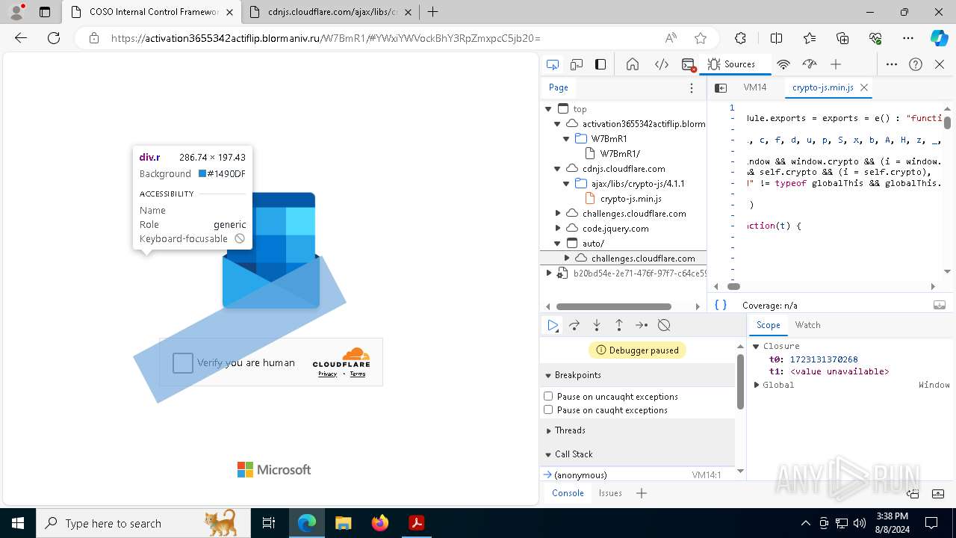Open Firefox from the taskbar
Viewport: 956px width, 538px height.
point(380,523)
